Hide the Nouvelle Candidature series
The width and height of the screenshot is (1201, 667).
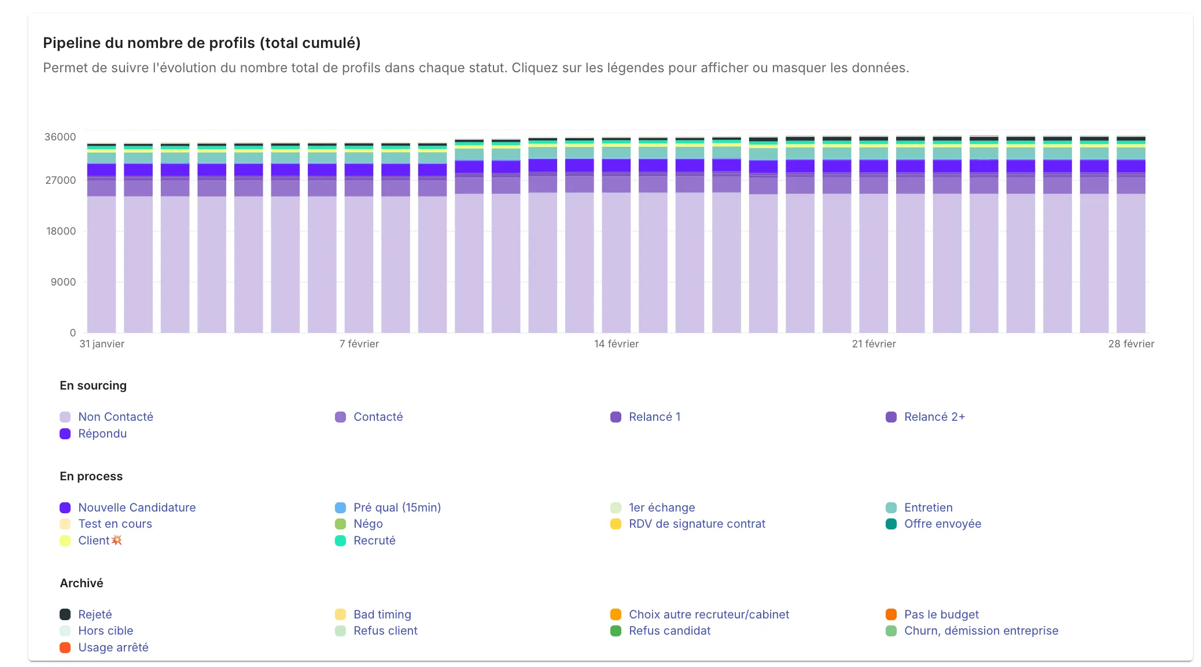(137, 507)
